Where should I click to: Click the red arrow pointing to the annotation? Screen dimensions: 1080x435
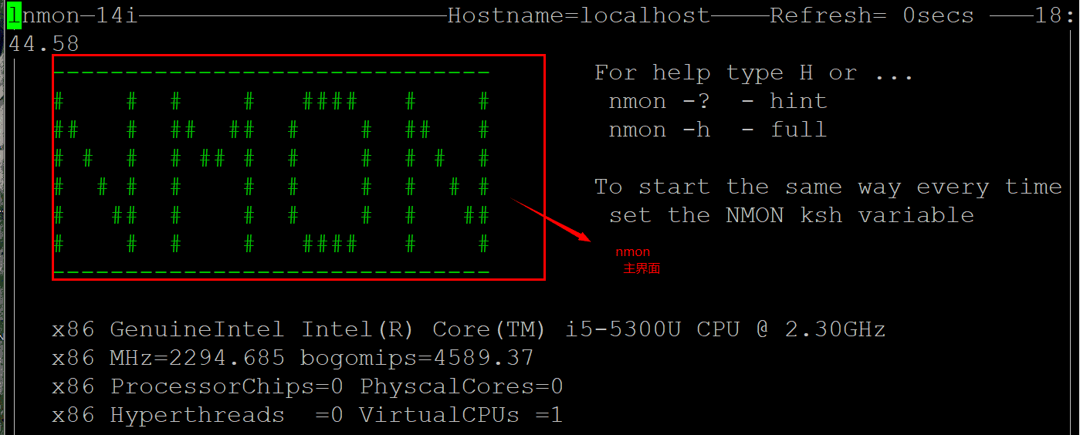551,221
